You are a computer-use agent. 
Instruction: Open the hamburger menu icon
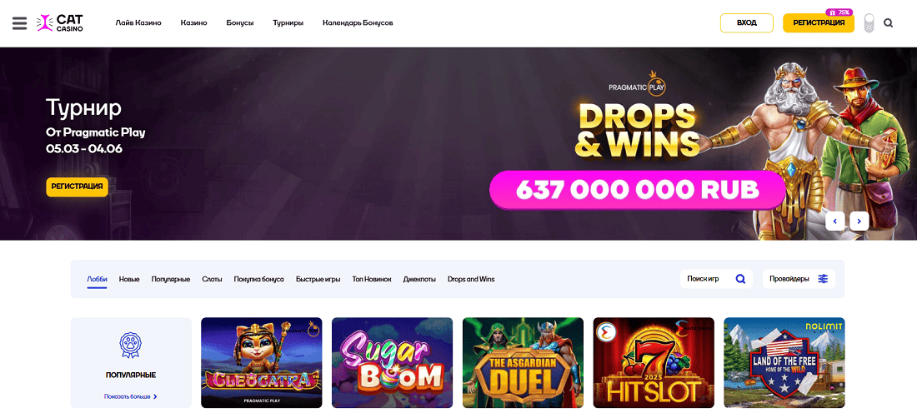click(x=19, y=22)
